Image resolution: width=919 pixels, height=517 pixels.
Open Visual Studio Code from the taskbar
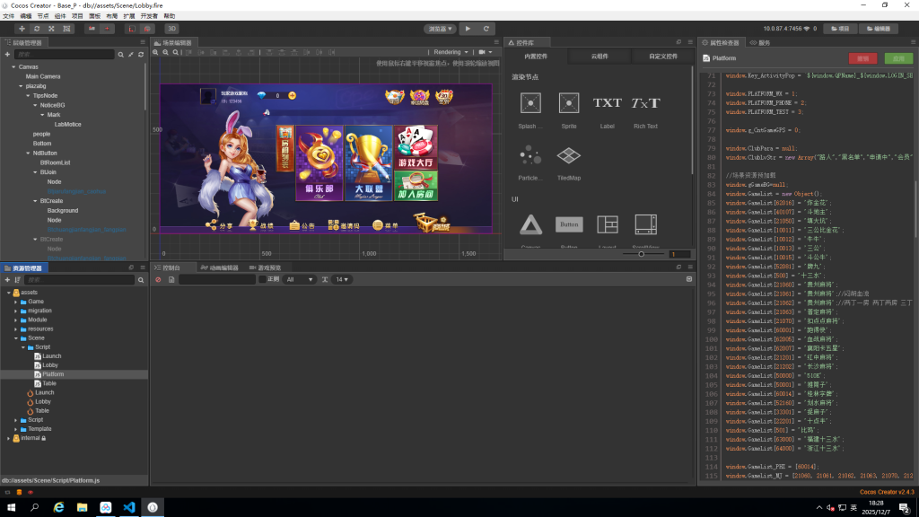(129, 508)
